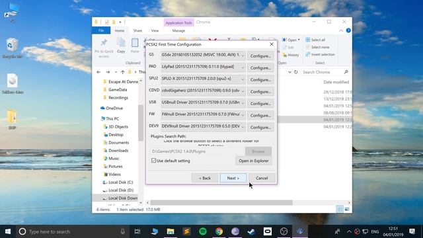Switch to Home ribbon tab
This screenshot has height=238, width=423.
(120, 30)
